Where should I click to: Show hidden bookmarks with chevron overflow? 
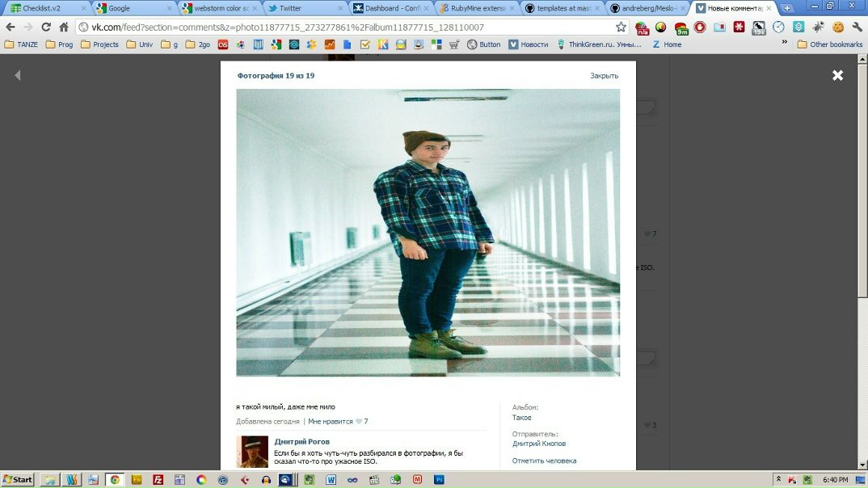pyautogui.click(x=783, y=42)
